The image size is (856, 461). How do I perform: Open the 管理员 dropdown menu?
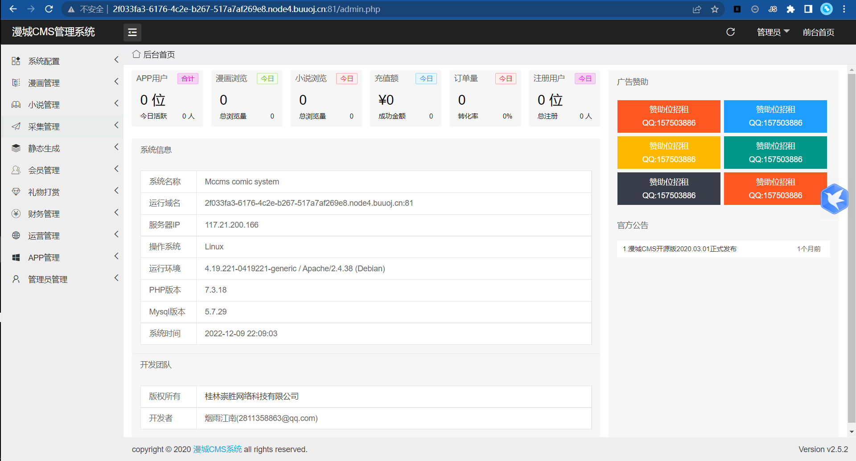[x=773, y=32]
